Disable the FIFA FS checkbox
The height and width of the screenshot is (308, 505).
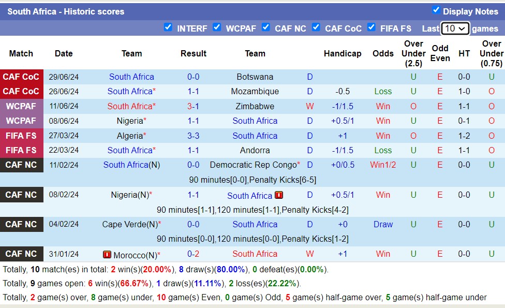(372, 27)
